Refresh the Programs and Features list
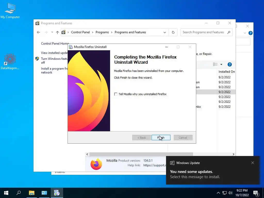 pos(173,32)
